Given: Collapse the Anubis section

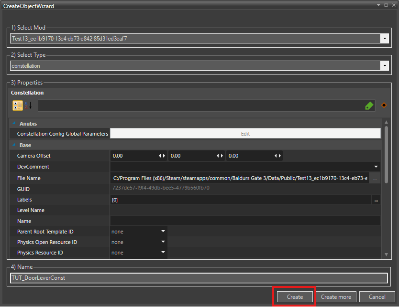Looking at the screenshot, I should pos(14,123).
